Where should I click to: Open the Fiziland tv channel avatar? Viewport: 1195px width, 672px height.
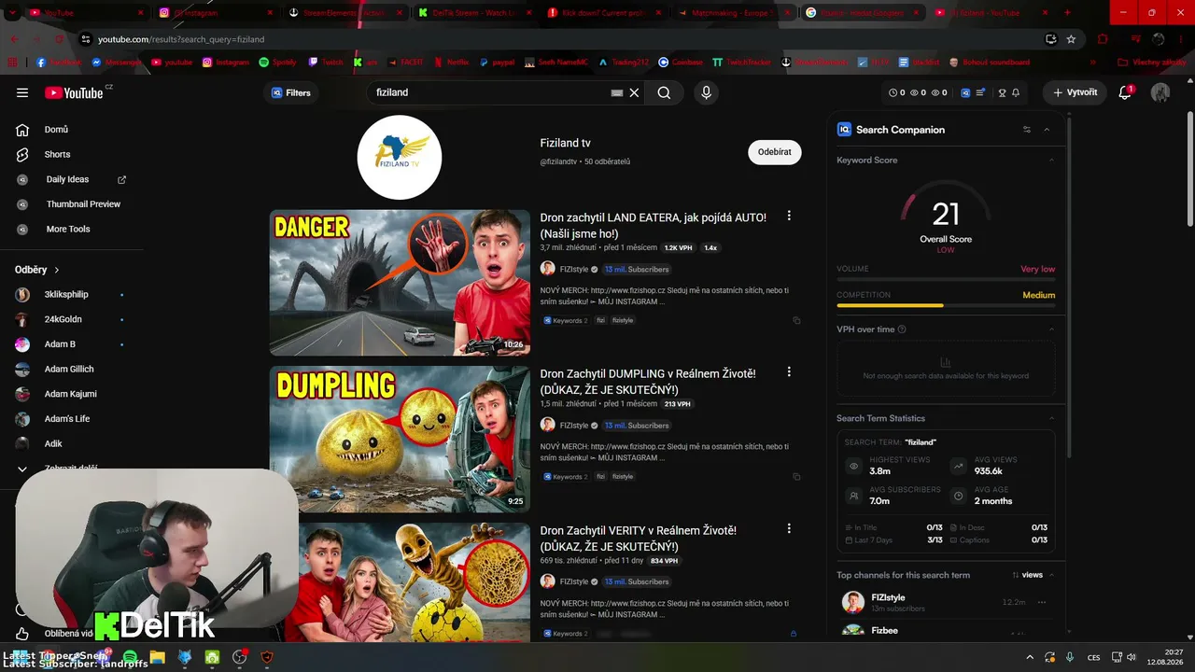(x=400, y=158)
